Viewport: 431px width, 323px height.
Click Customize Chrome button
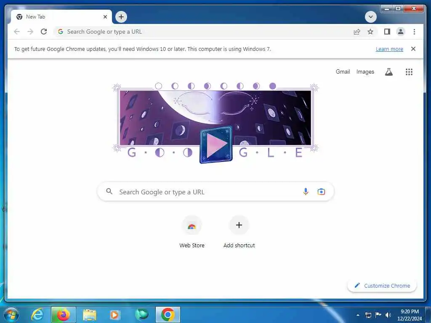coord(382,286)
